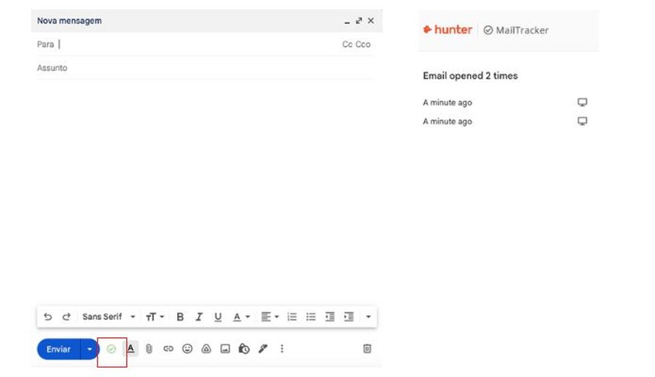Select the first 'A minute ago' entry

tap(447, 103)
